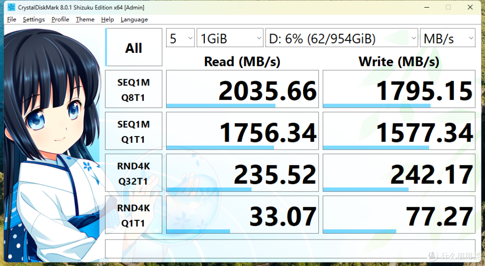485x266 pixels.
Task: Click the SEQ1M Q8T1 write value 1795.15
Action: 399,89
